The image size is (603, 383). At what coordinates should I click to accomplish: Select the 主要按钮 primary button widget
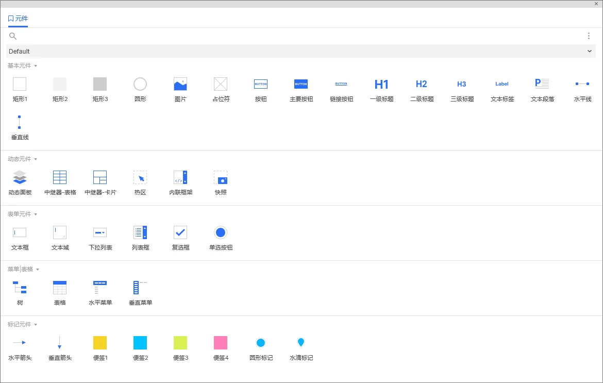coord(301,89)
